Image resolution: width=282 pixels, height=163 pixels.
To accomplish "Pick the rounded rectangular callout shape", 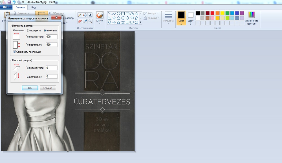I will pyautogui.click(x=127, y=22).
